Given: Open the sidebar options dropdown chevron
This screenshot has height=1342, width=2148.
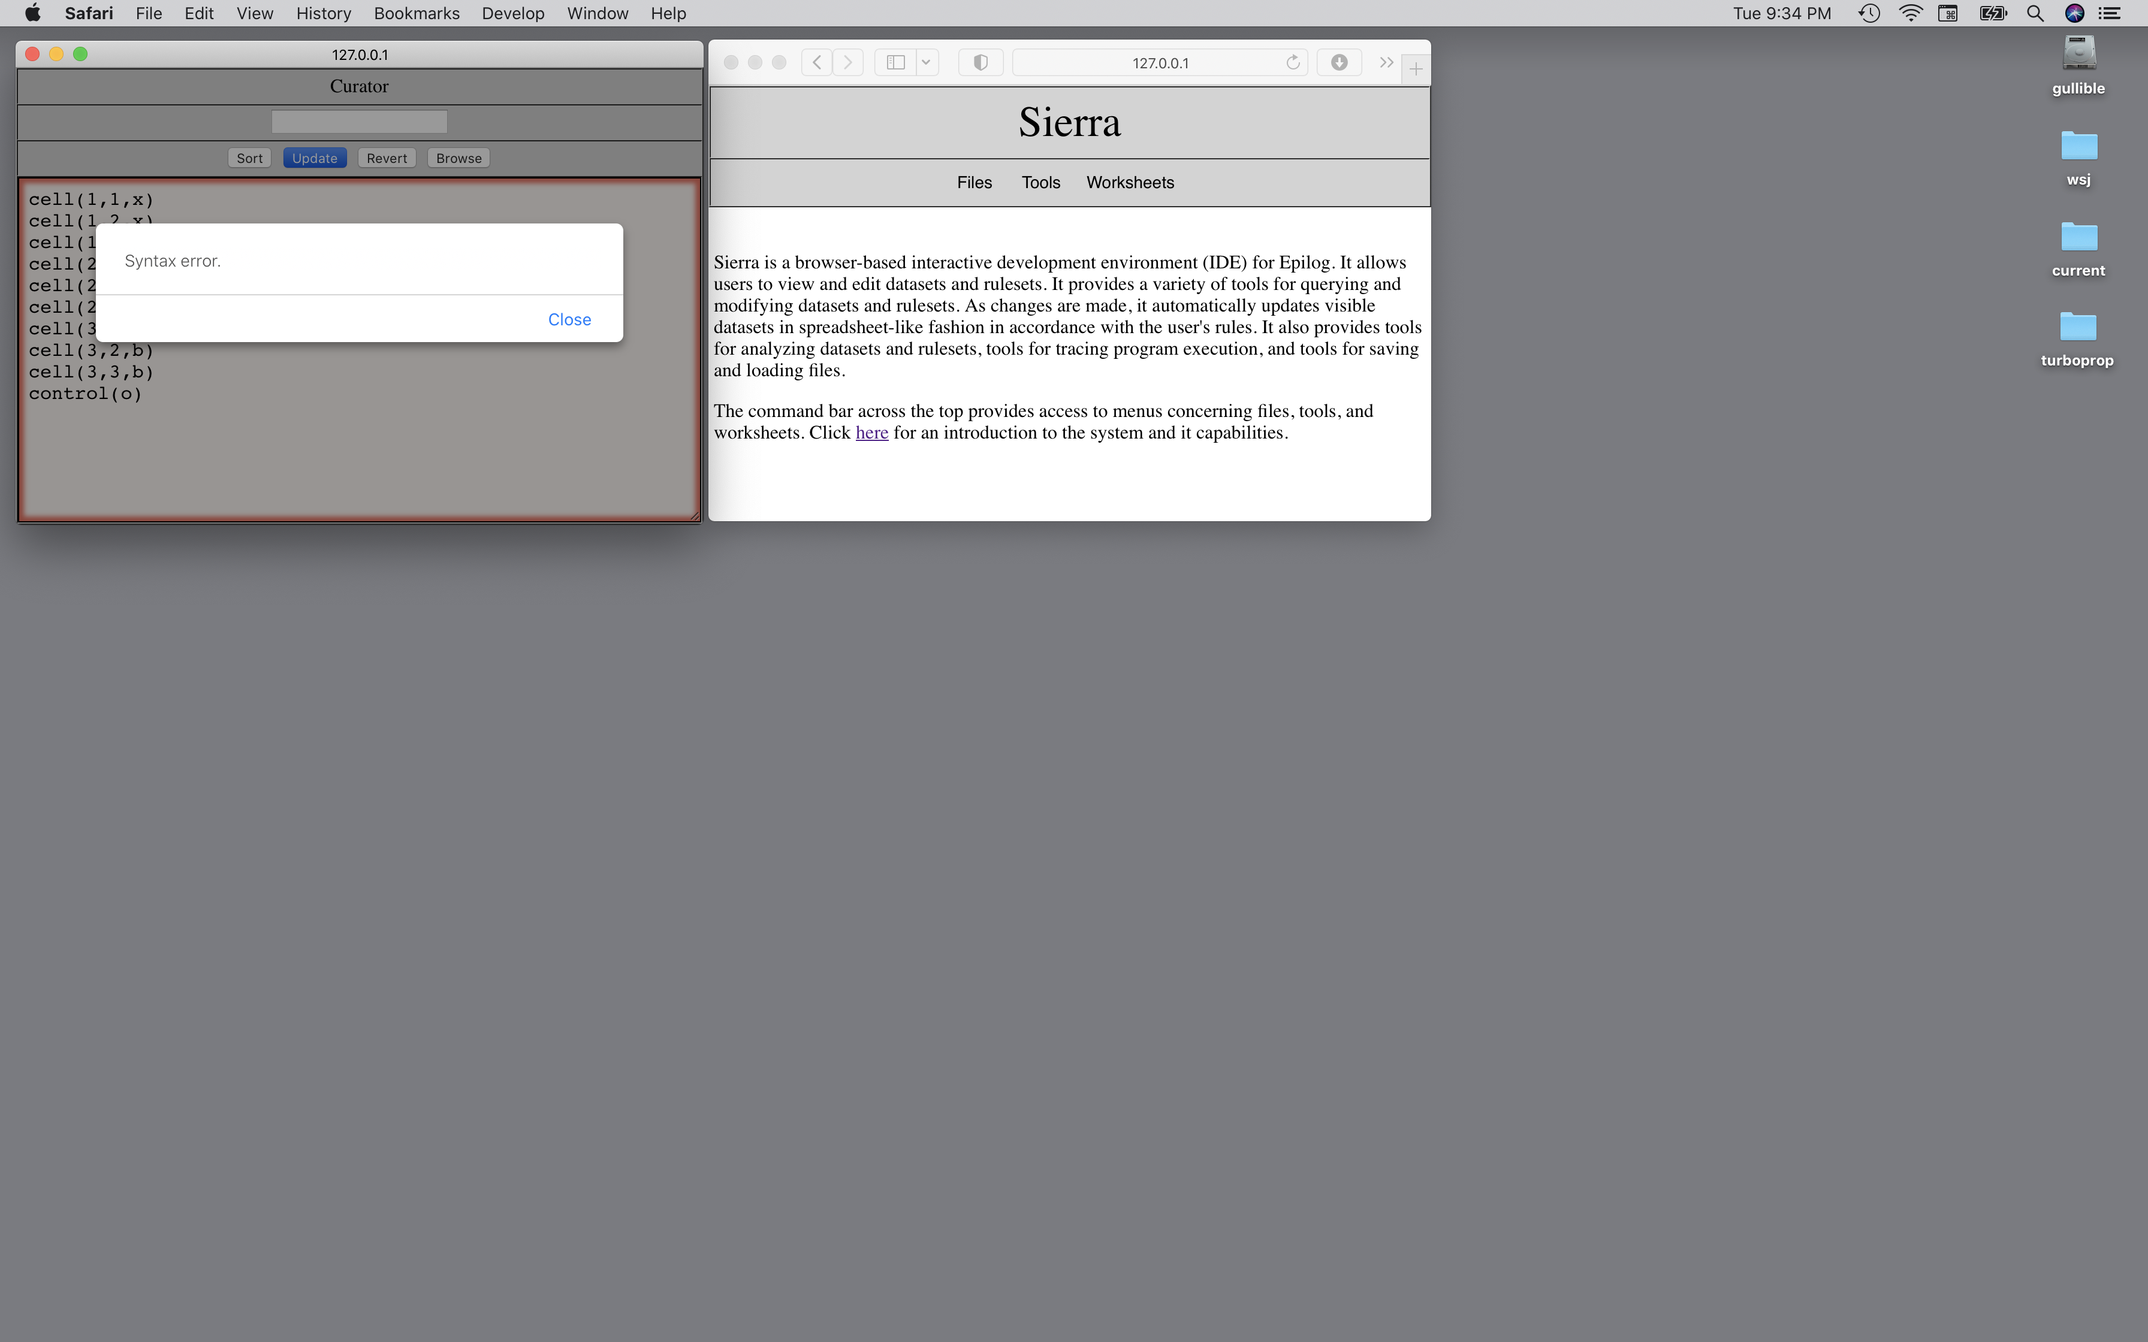Looking at the screenshot, I should pyautogui.click(x=926, y=62).
